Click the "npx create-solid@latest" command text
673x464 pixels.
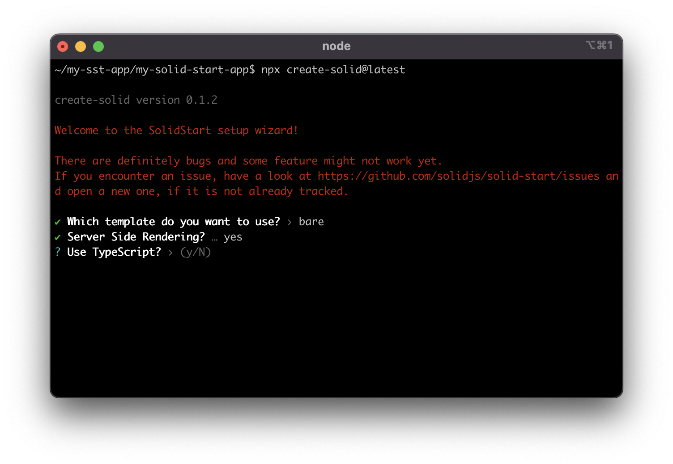coord(333,70)
